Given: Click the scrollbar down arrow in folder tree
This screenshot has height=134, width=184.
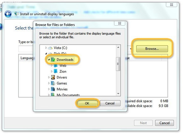Looking at the screenshot, I should click(118, 94).
